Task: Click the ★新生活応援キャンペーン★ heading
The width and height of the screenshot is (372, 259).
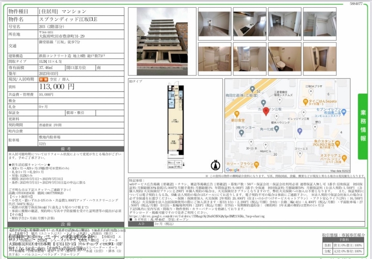Action: click(29, 165)
